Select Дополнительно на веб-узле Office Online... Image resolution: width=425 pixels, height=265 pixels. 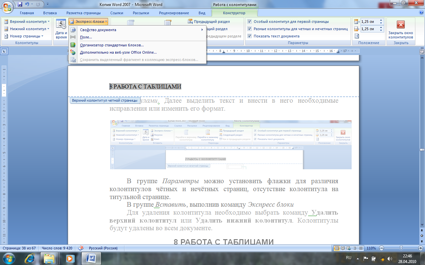click(137, 52)
